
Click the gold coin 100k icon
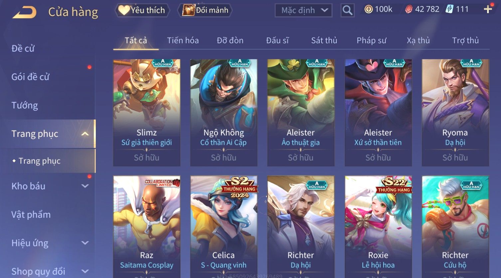(368, 9)
